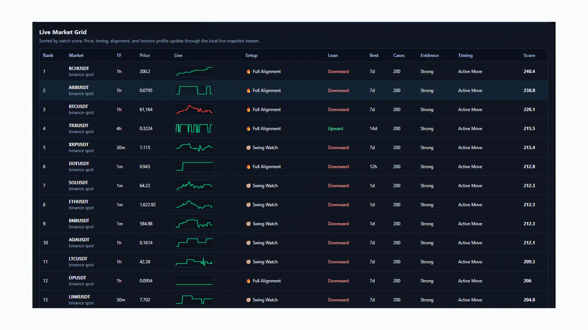Open the LTCUSDT live sparkline chart
The height and width of the screenshot is (330, 588).
[194, 262]
